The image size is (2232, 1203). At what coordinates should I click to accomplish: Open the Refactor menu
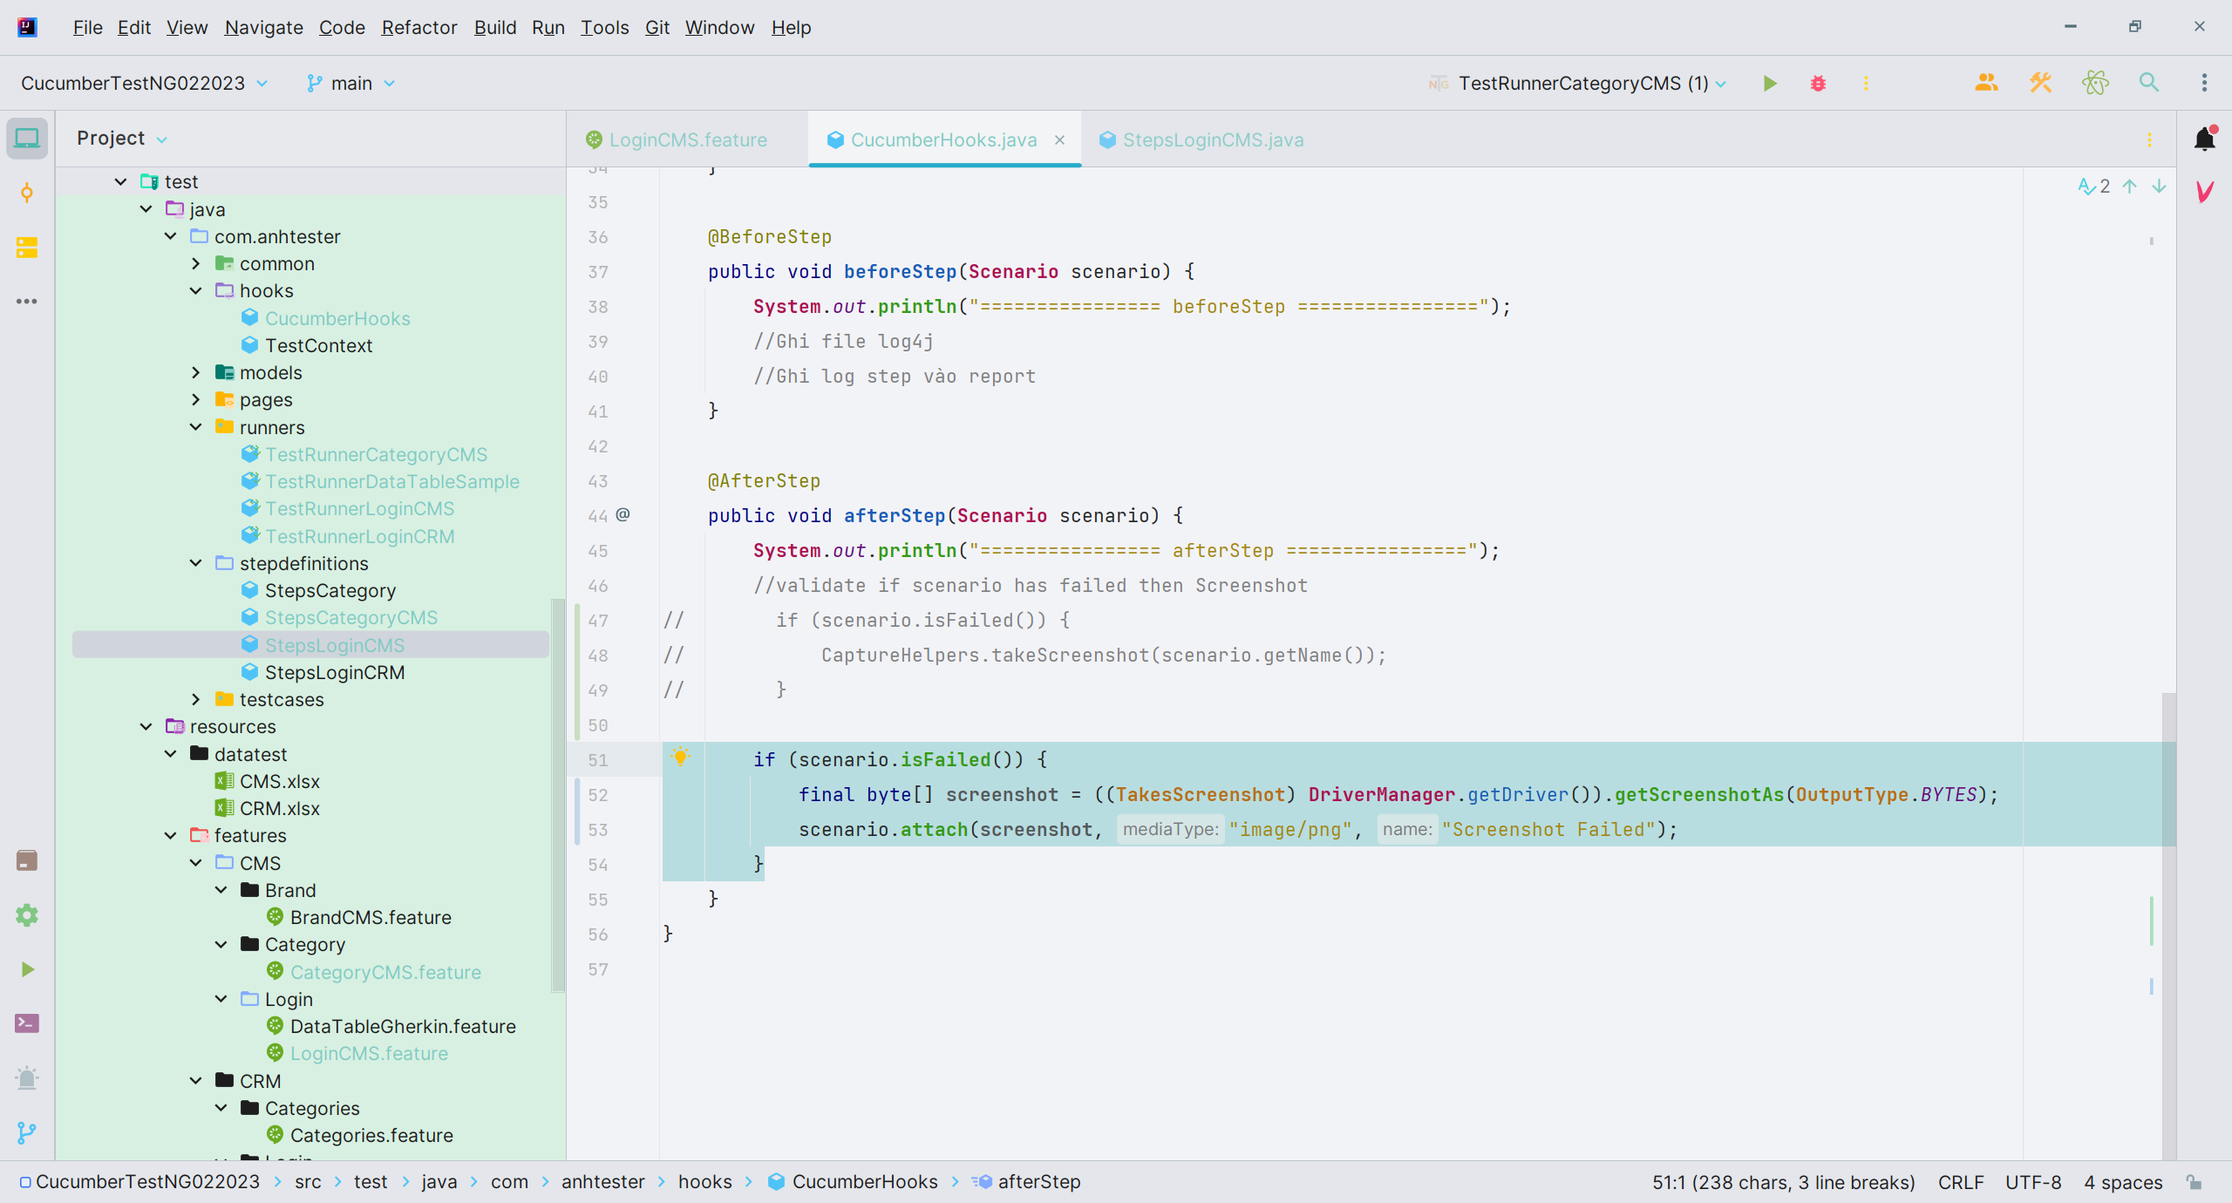coord(418,27)
